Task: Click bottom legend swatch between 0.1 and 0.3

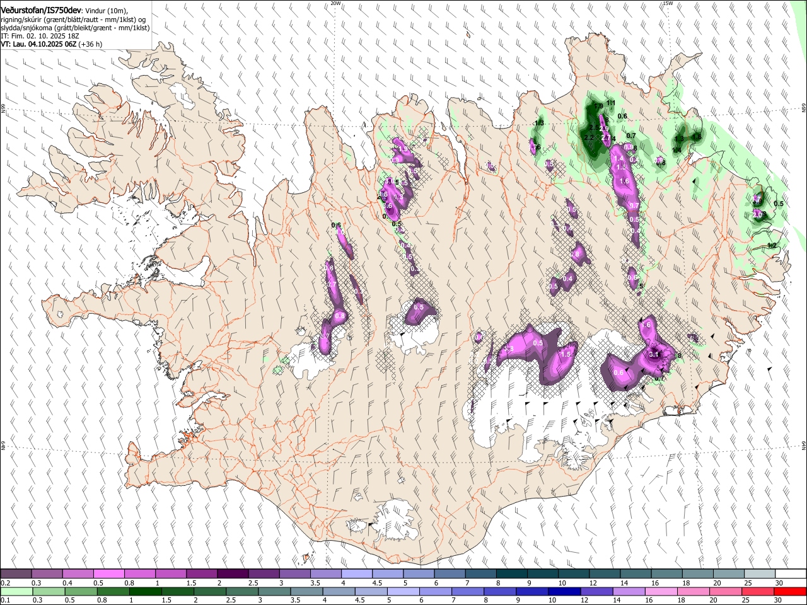Action: 16,592
